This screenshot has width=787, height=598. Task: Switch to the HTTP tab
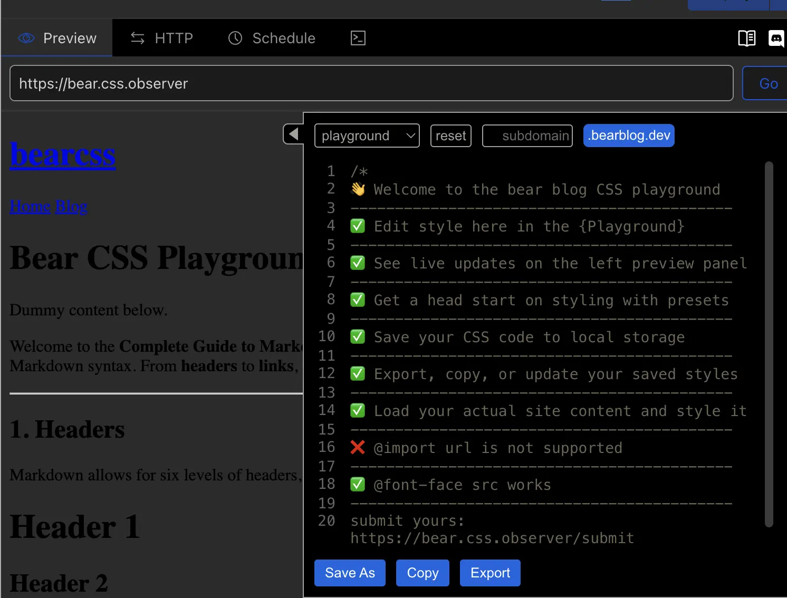click(161, 38)
